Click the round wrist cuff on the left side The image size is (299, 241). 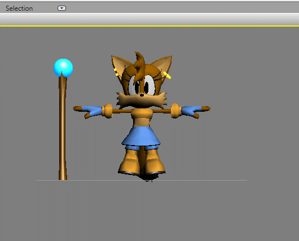[x=108, y=111]
